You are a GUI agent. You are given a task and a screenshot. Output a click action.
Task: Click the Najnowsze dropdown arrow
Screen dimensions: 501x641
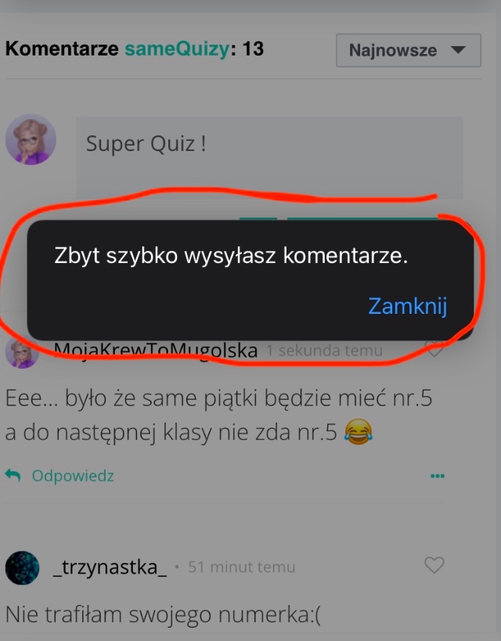point(458,50)
